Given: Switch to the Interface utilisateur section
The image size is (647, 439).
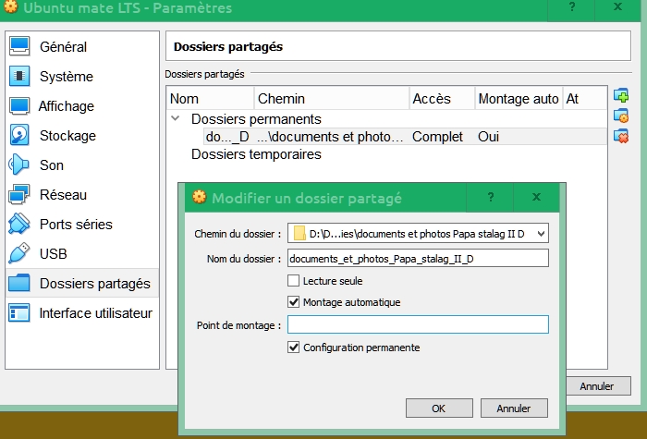Looking at the screenshot, I should 95,313.
